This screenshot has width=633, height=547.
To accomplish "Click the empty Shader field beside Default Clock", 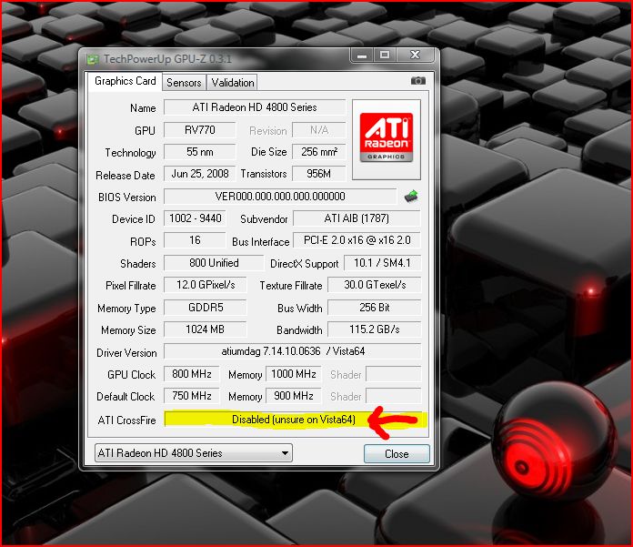I will point(393,396).
